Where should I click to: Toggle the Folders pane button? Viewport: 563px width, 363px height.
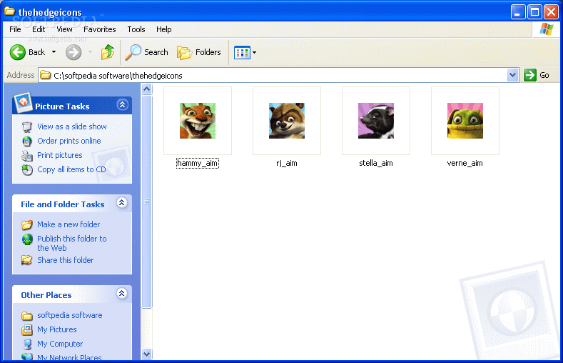coord(198,52)
